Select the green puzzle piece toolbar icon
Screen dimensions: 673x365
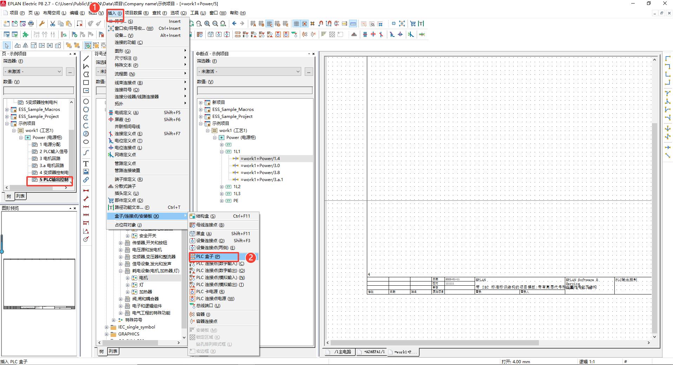coord(25,34)
